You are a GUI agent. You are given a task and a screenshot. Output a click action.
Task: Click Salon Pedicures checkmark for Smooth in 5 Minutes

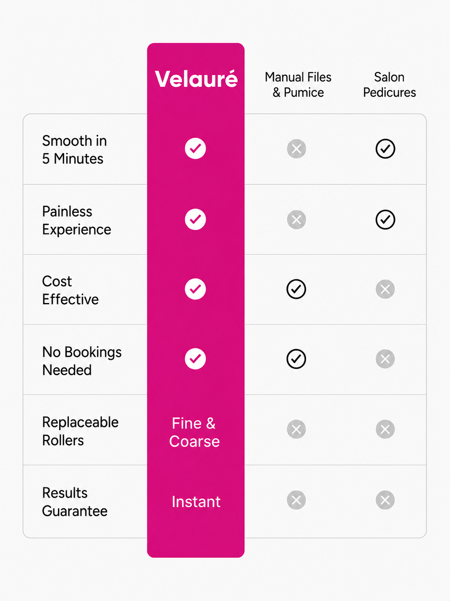coord(385,149)
